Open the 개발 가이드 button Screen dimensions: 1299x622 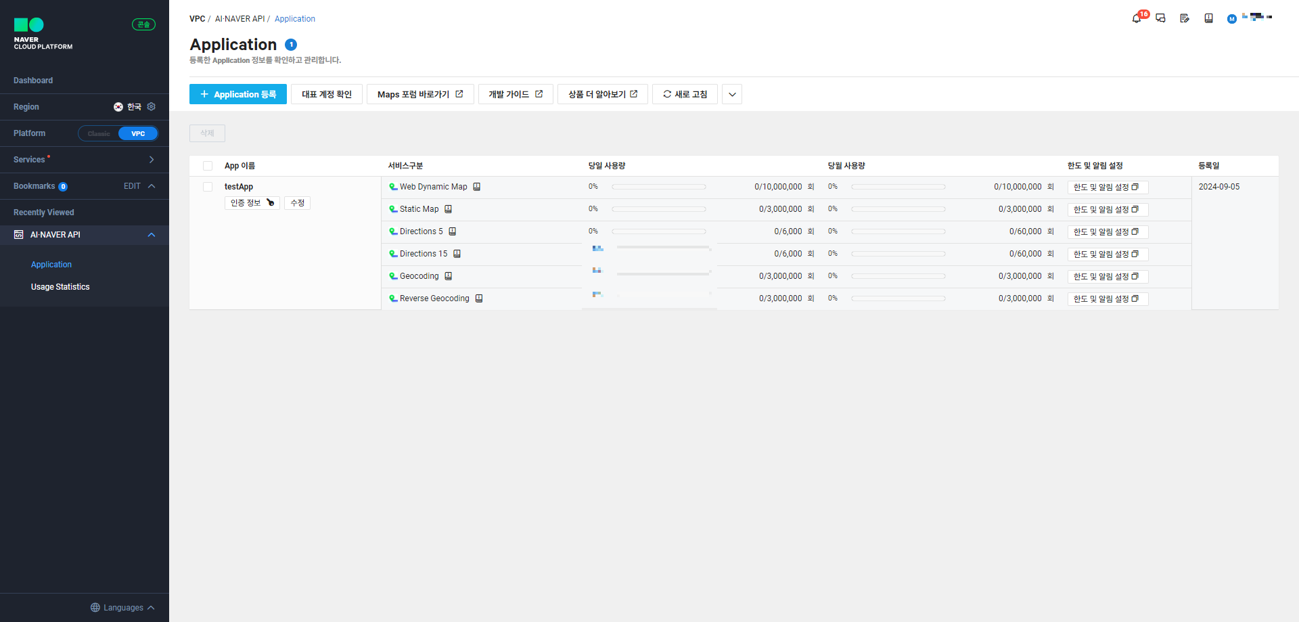(x=516, y=94)
